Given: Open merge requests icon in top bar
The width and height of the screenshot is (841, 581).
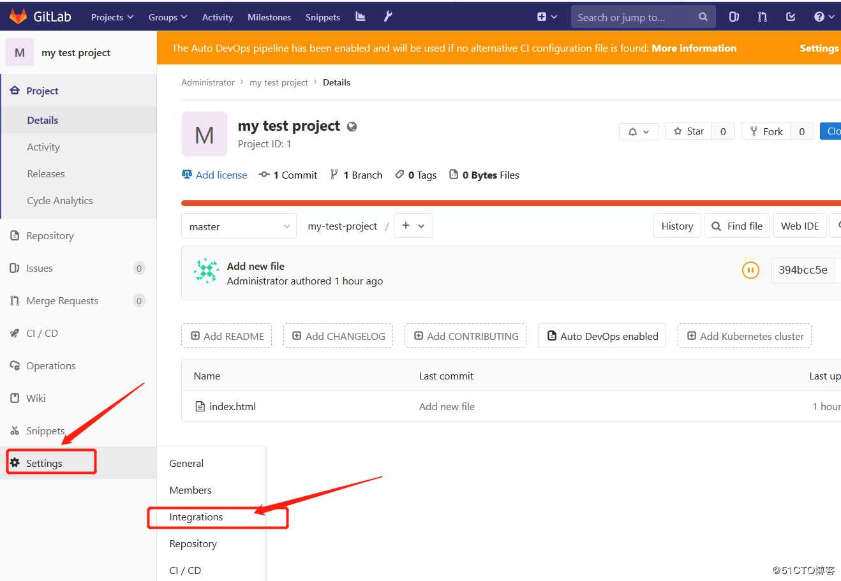Looking at the screenshot, I should point(763,17).
